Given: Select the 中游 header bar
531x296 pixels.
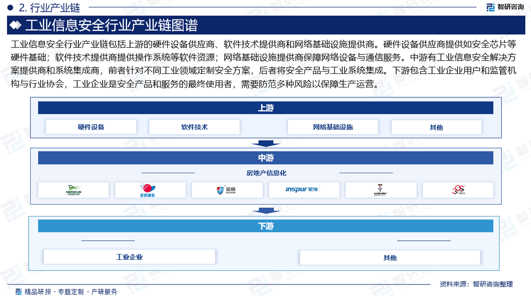Looking at the screenshot, I should [x=265, y=158].
